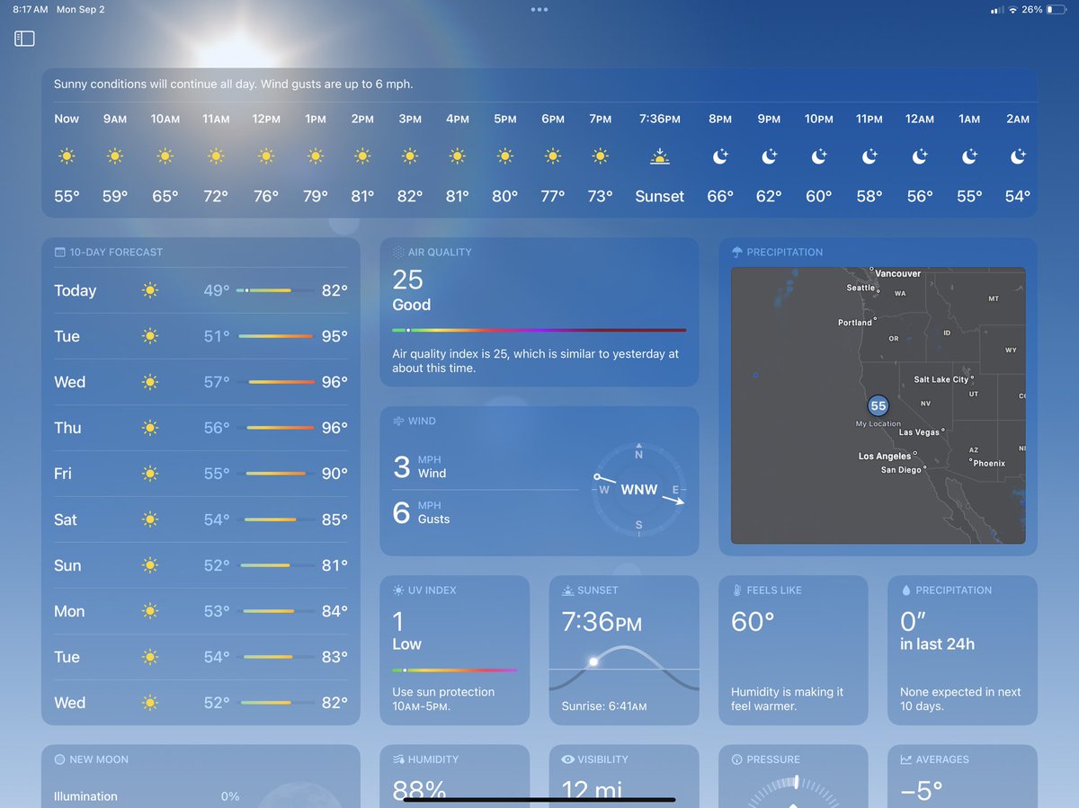The width and height of the screenshot is (1079, 808).
Task: Tap the eye icon on Visibility card
Action: (x=567, y=759)
